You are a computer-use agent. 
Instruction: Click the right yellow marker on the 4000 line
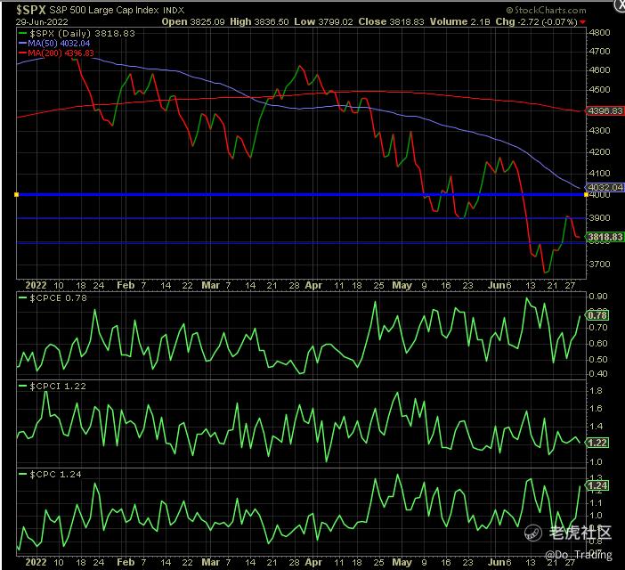[x=584, y=194]
